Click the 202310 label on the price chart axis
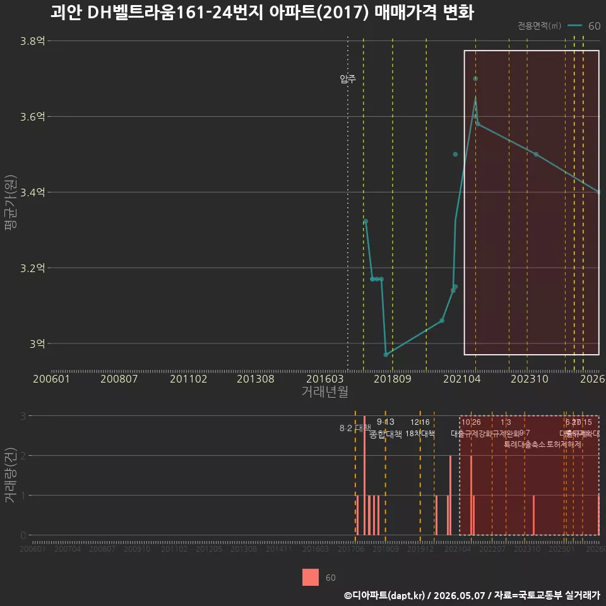The height and width of the screenshot is (606, 606). [x=530, y=379]
